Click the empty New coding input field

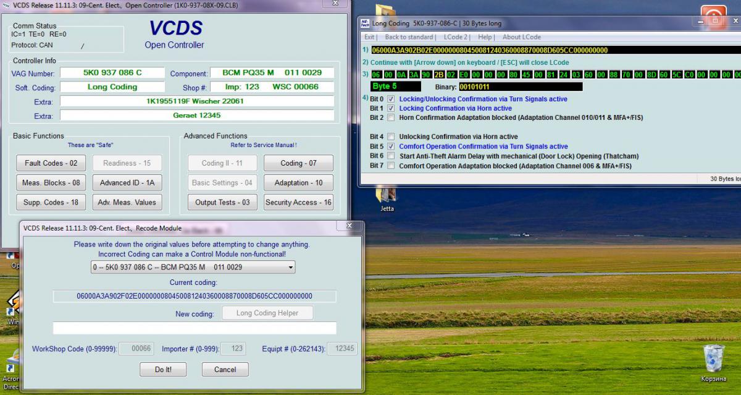pos(195,328)
